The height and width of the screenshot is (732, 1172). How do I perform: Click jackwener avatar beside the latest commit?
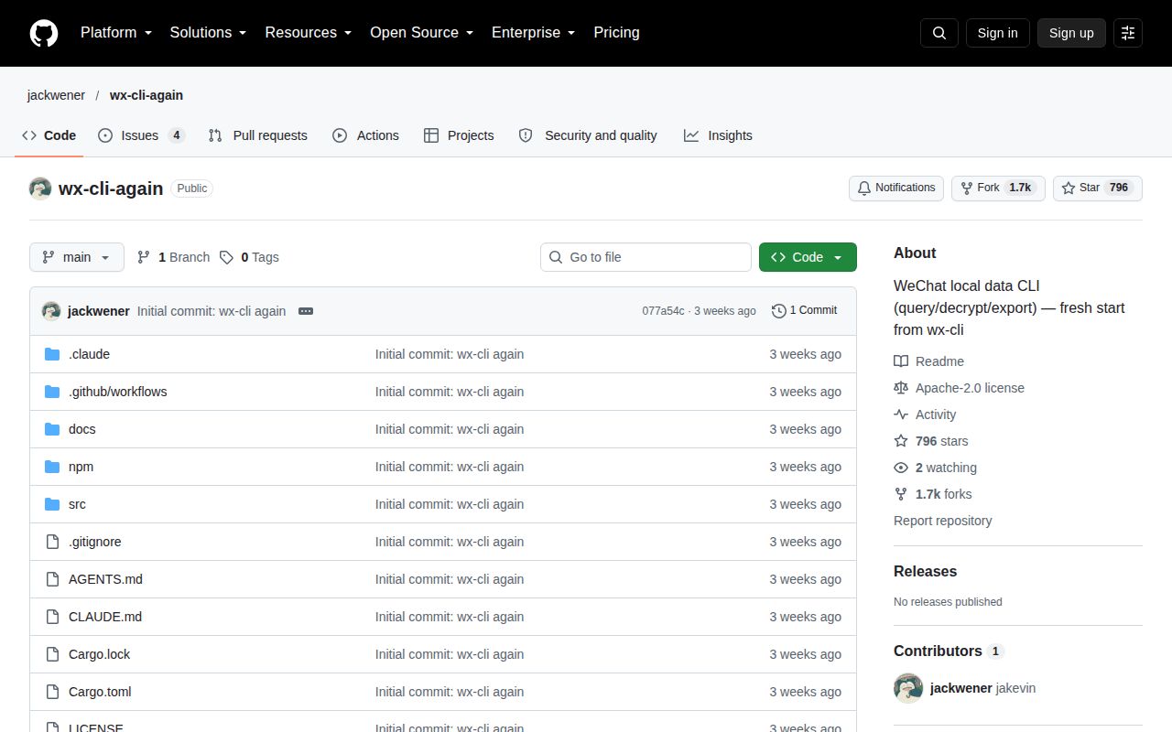(x=51, y=311)
